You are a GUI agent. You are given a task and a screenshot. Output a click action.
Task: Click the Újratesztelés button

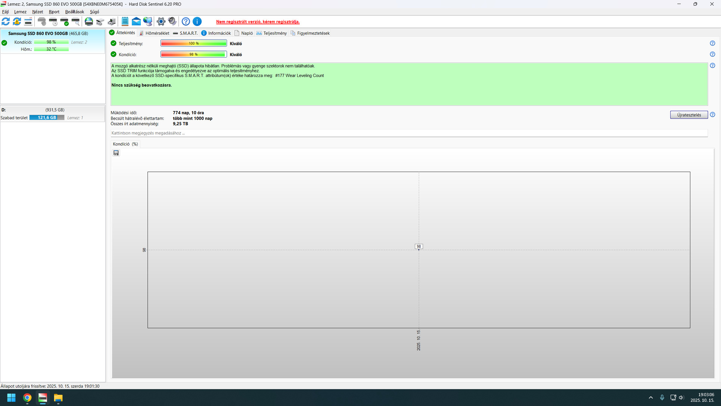tap(689, 115)
